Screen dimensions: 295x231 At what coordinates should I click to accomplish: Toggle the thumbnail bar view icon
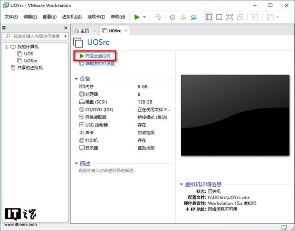(x=219, y=17)
